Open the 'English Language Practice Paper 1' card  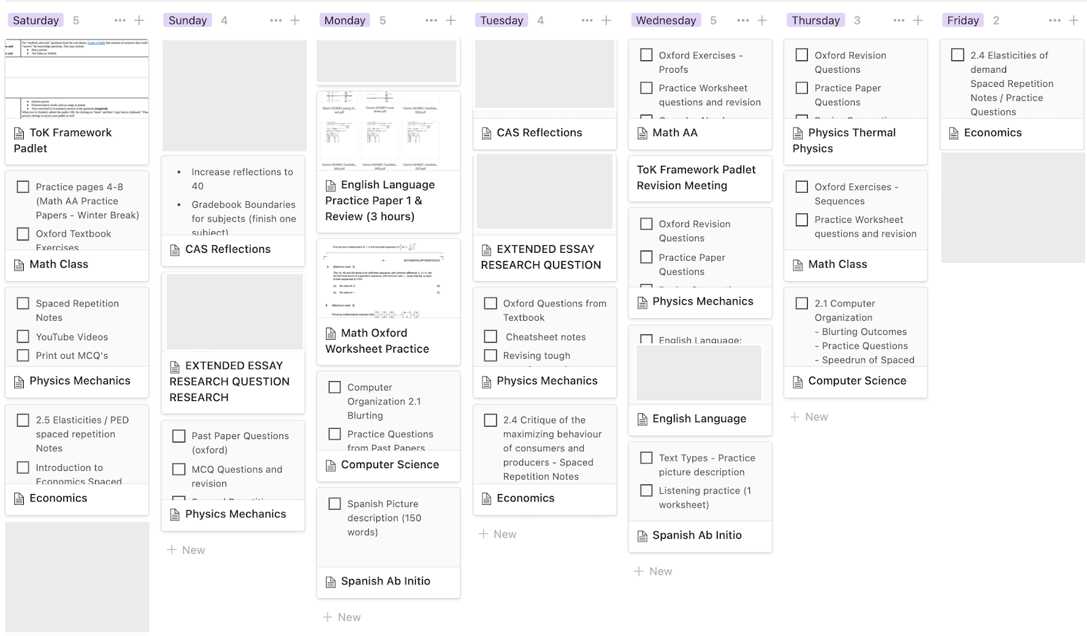388,200
